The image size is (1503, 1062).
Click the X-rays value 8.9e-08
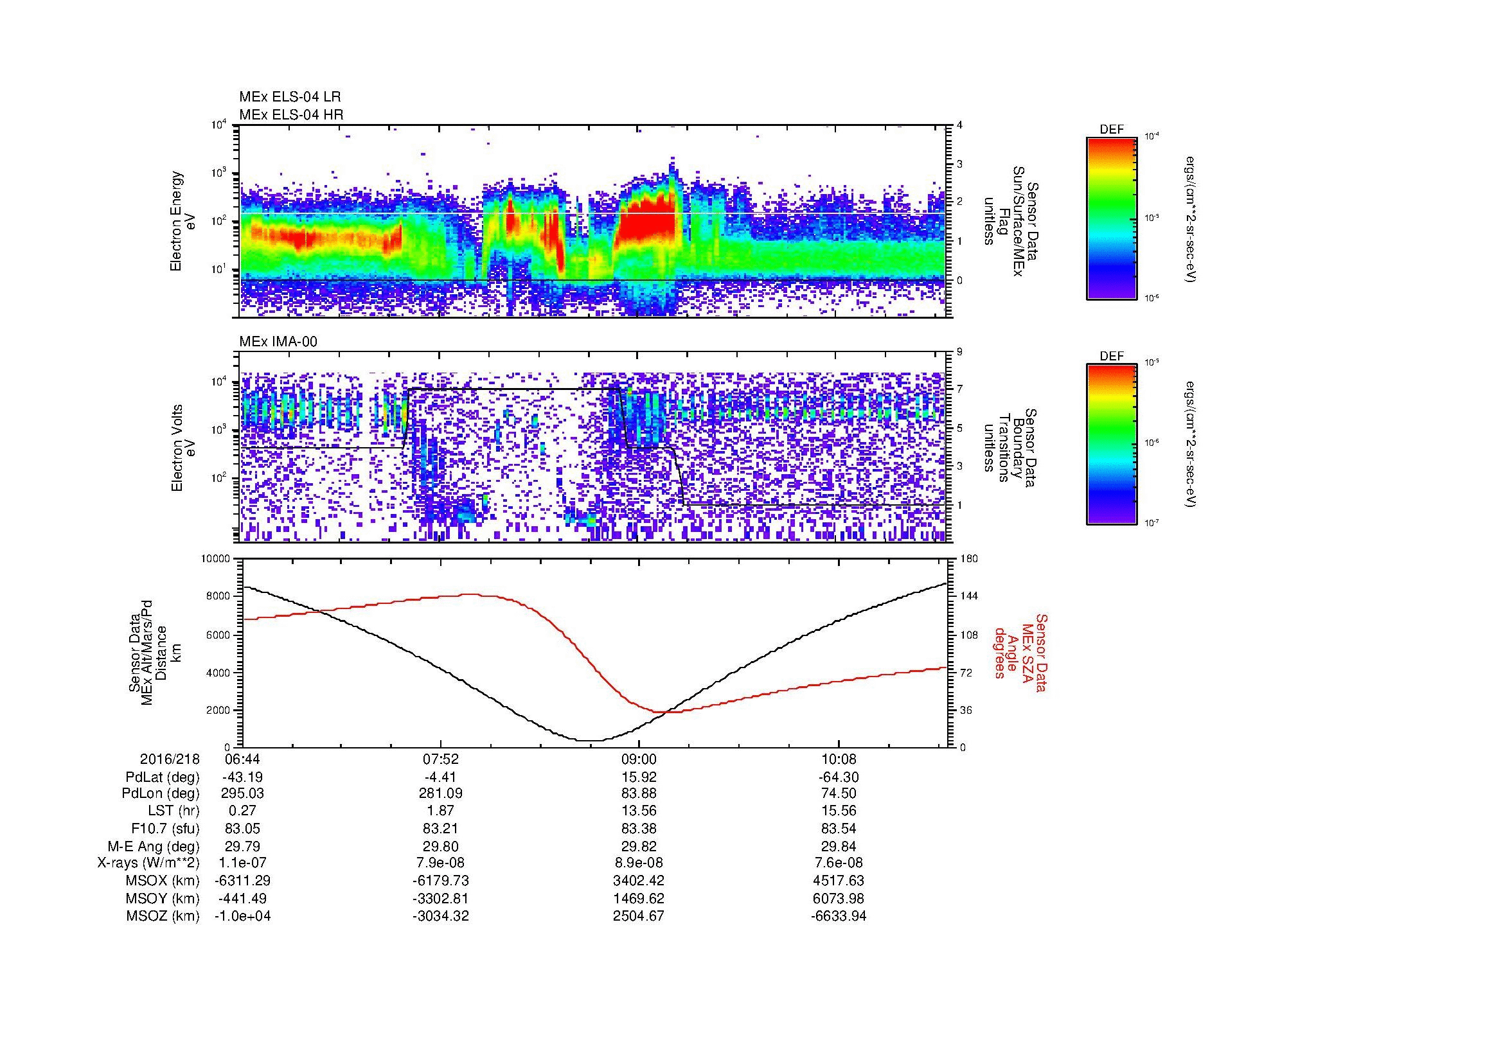point(639,863)
